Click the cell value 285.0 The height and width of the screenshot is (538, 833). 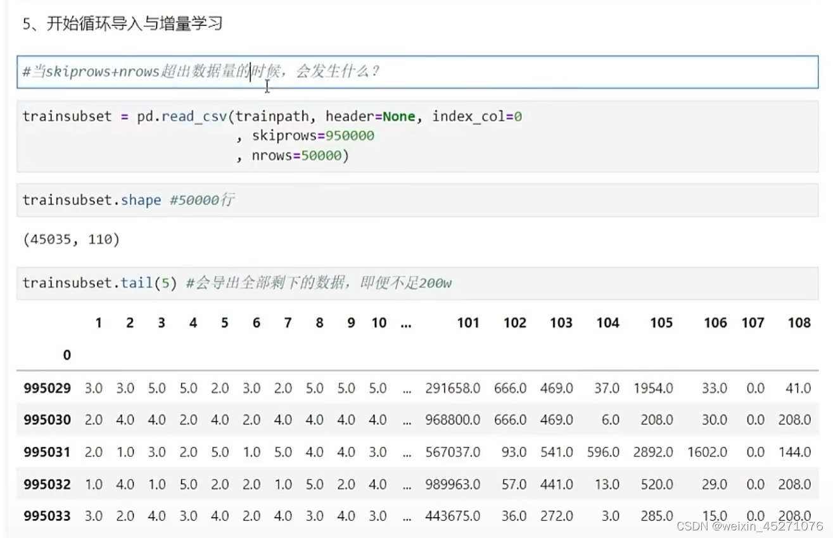click(x=657, y=516)
